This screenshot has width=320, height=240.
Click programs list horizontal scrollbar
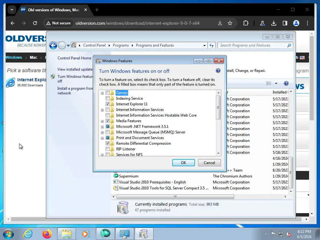click(x=175, y=197)
